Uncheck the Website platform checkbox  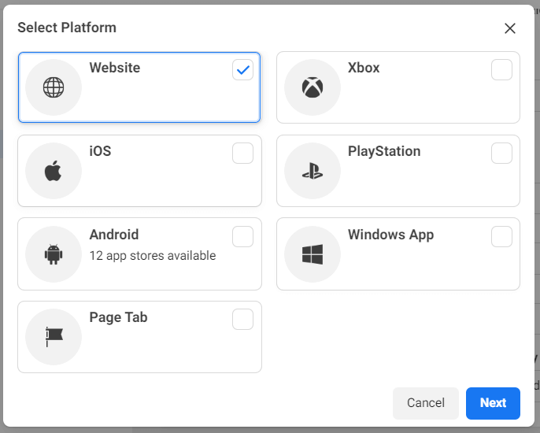pos(242,70)
